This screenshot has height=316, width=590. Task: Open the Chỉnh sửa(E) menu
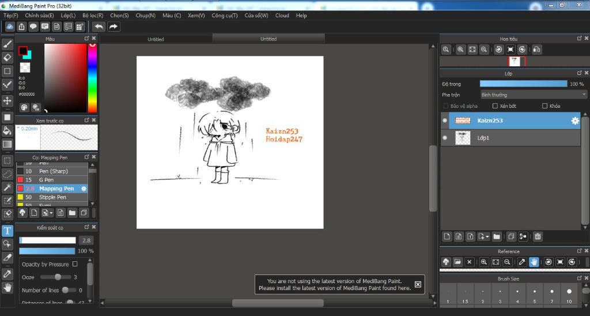[39, 16]
